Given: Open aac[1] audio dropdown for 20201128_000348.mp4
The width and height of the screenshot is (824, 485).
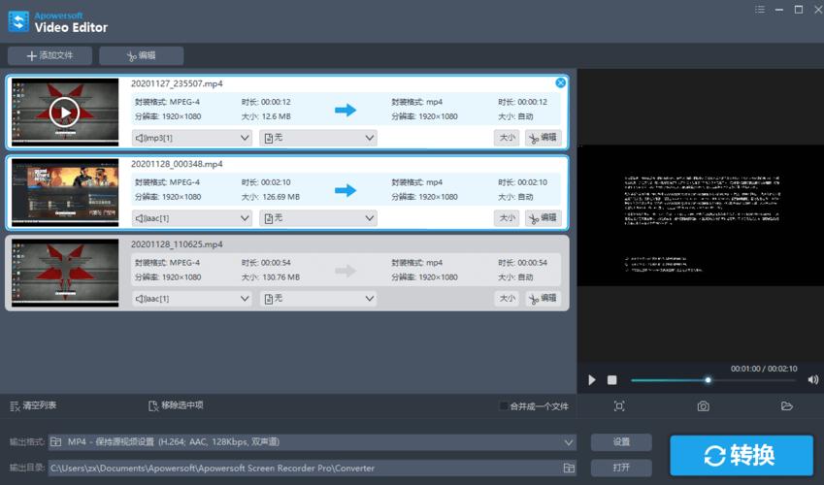Looking at the screenshot, I should (x=192, y=218).
